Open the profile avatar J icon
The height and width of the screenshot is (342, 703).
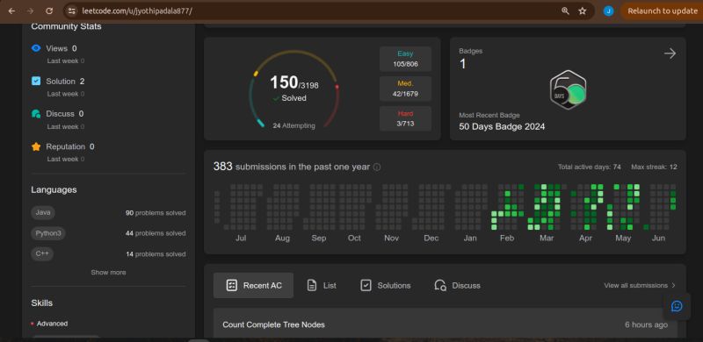[x=608, y=11]
